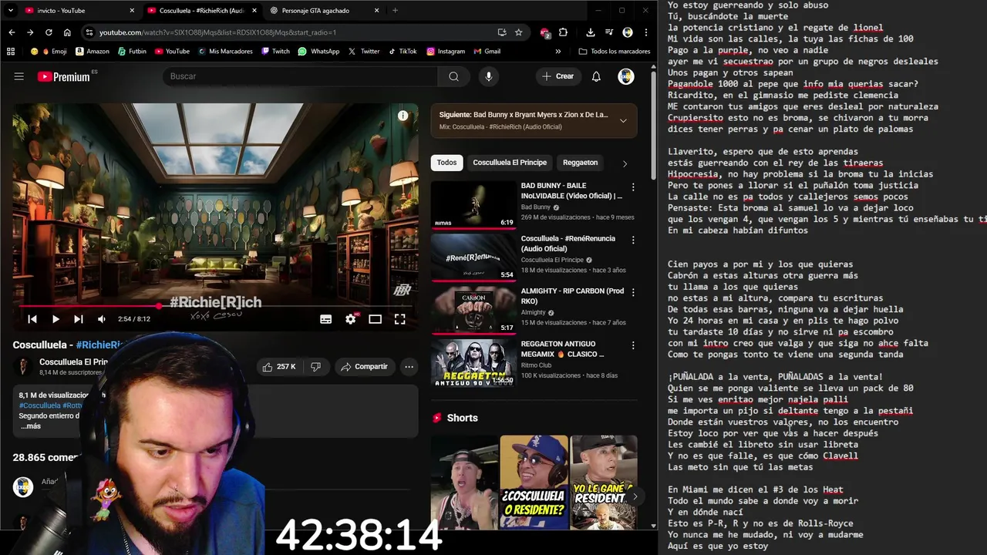Open a new browser tab
Image resolution: width=987 pixels, height=555 pixels.
(x=395, y=11)
